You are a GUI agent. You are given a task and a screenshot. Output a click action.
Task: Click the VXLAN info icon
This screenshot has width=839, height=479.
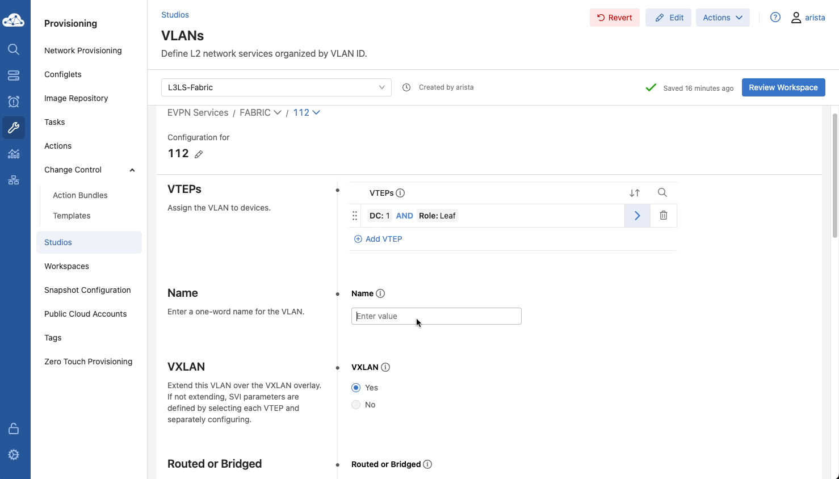(385, 367)
